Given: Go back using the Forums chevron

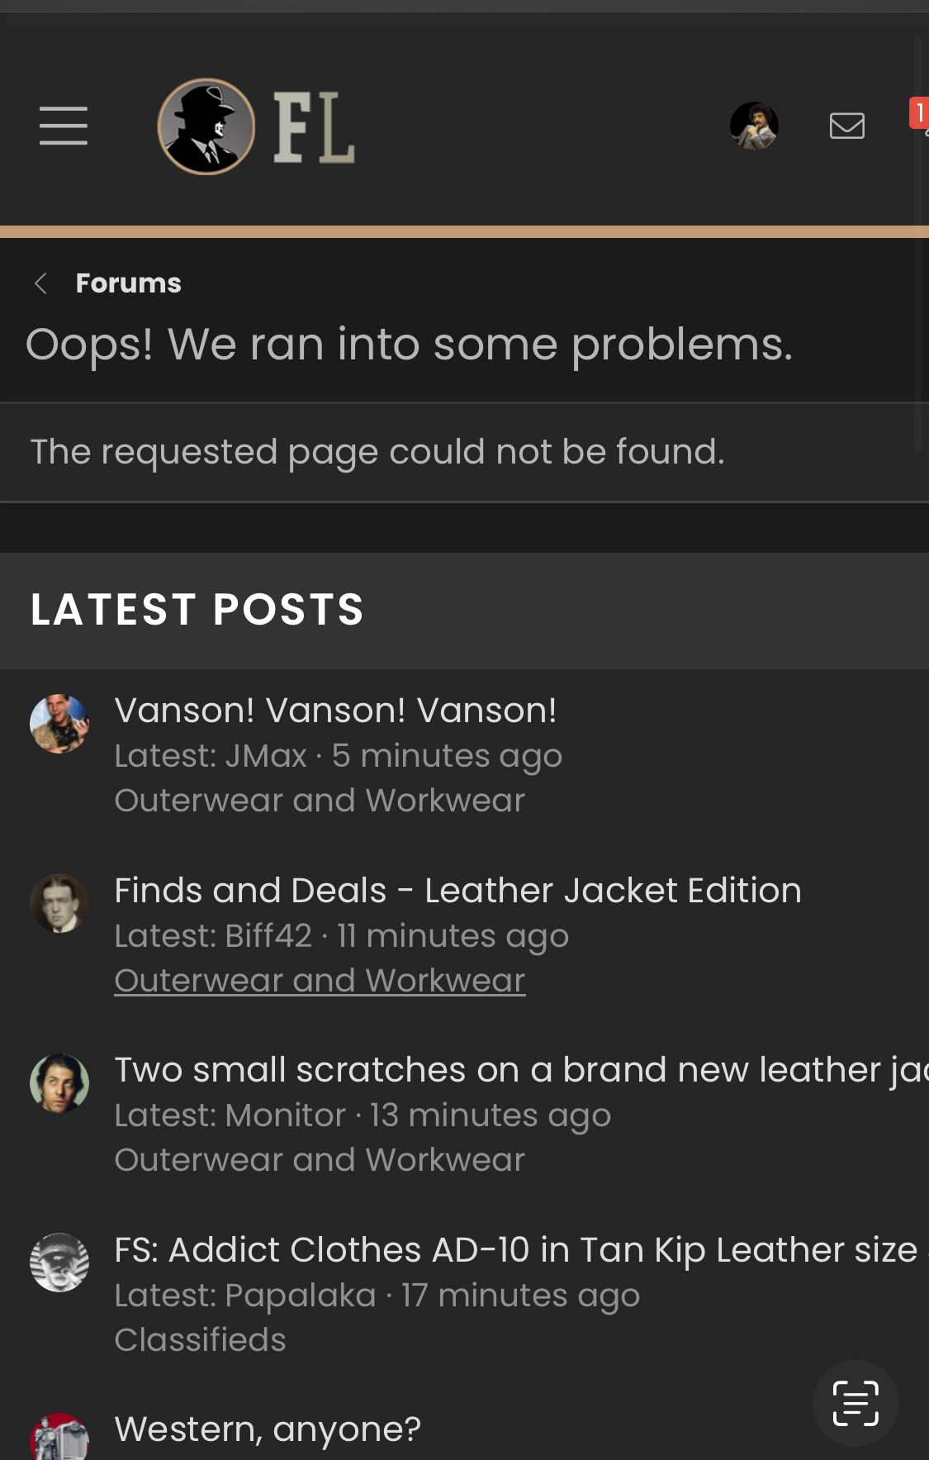Looking at the screenshot, I should coord(40,283).
